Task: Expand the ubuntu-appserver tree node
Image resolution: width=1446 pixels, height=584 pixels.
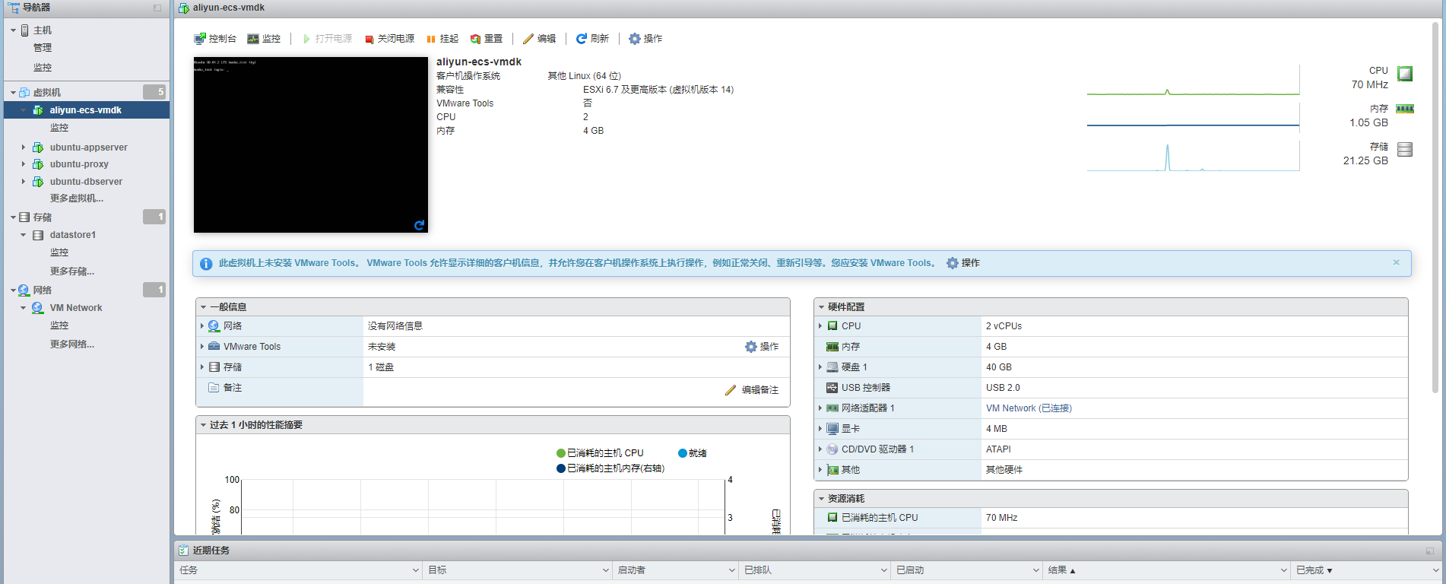Action: 24,148
